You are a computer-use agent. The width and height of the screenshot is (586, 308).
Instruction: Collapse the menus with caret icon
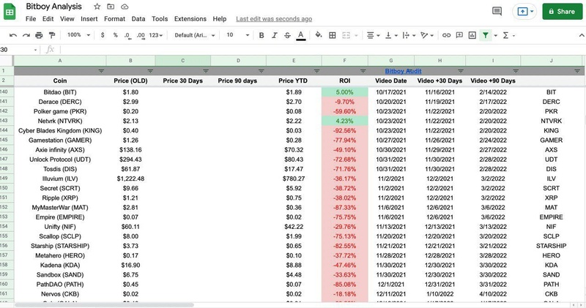tap(581, 35)
